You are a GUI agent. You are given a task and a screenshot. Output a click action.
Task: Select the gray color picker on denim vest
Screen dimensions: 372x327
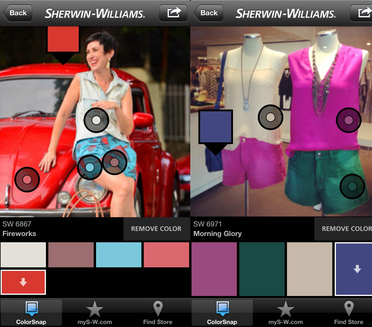(96, 120)
